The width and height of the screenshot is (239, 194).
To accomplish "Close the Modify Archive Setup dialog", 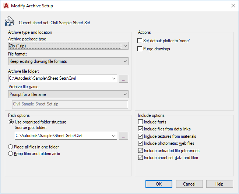I will (x=233, y=6).
